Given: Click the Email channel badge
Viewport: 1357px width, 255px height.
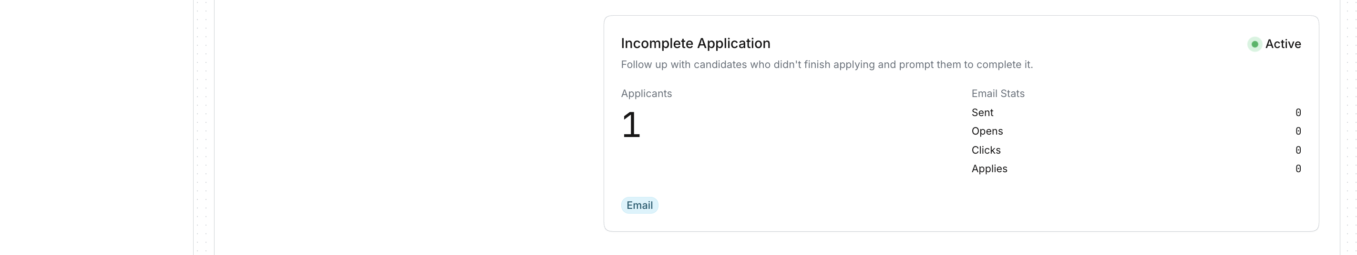Looking at the screenshot, I should [639, 206].
